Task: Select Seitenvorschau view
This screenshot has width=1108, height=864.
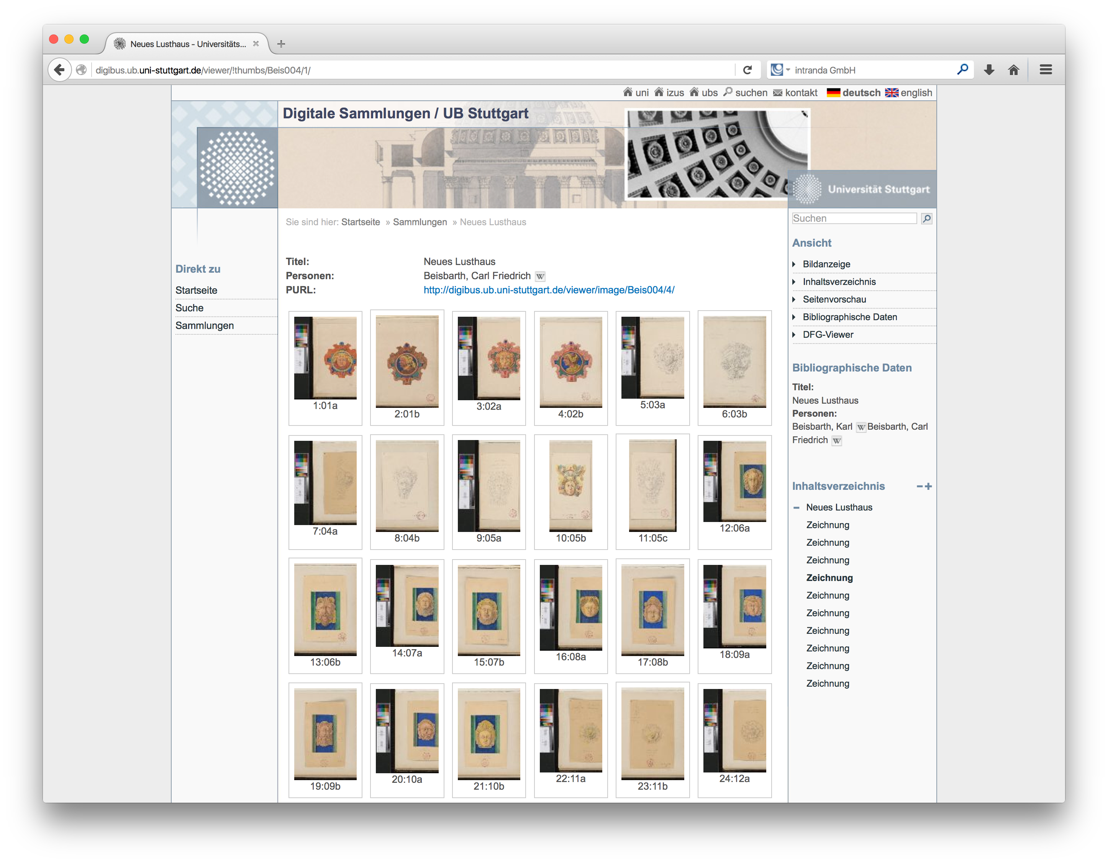Action: [834, 299]
